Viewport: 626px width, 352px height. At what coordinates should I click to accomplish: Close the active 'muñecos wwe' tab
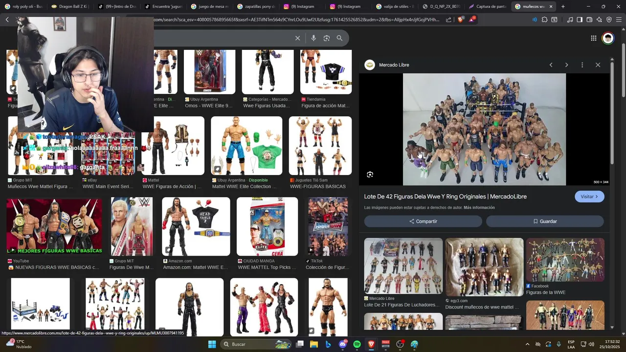click(551, 6)
